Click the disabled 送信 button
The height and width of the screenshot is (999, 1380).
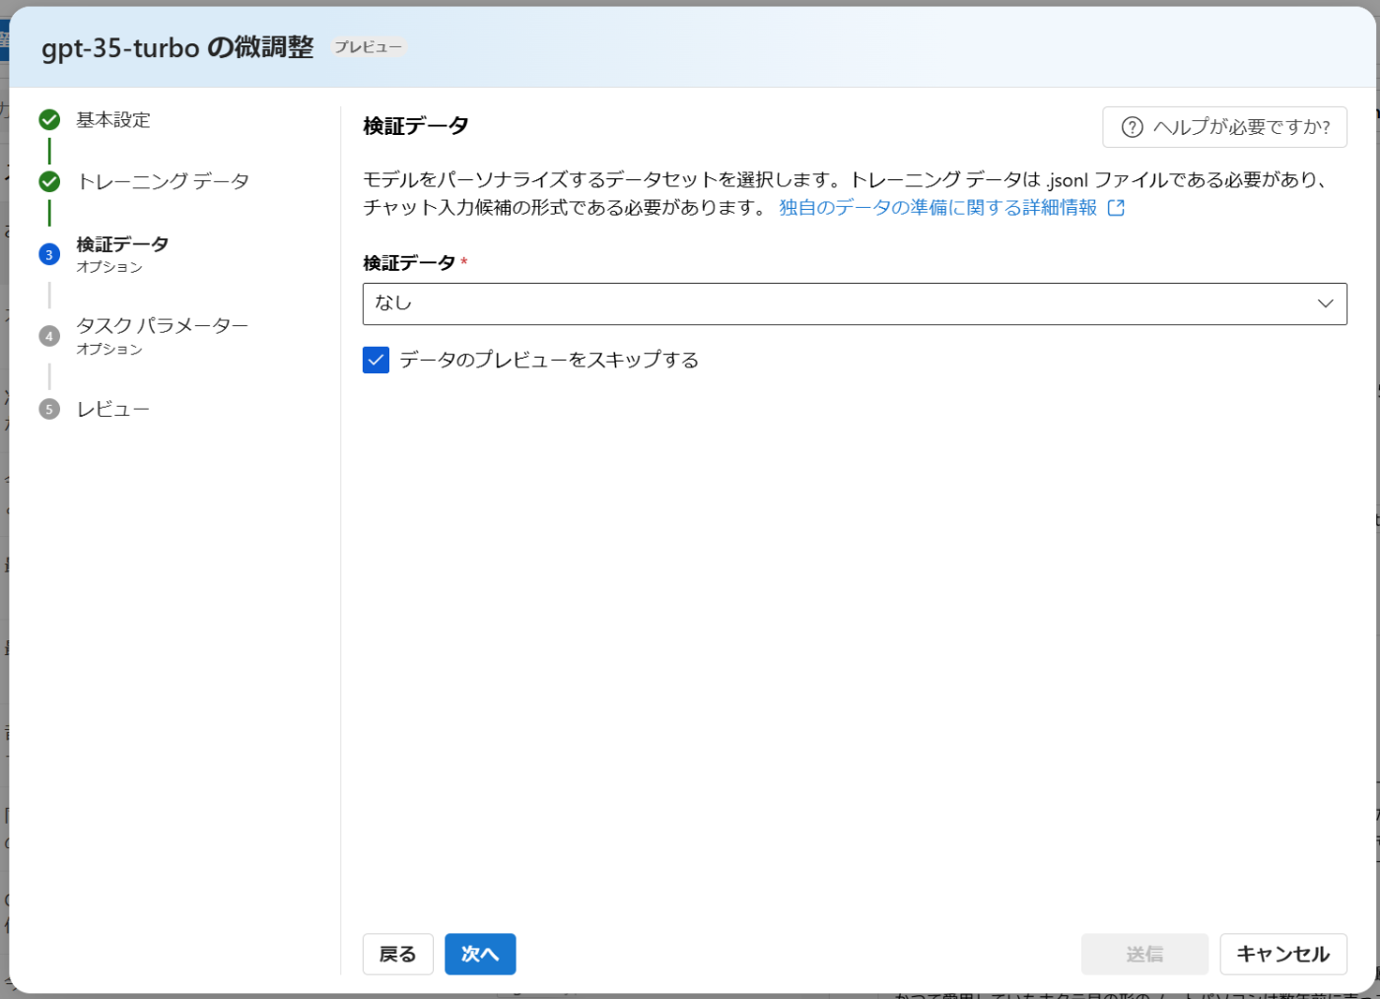pyautogui.click(x=1144, y=954)
